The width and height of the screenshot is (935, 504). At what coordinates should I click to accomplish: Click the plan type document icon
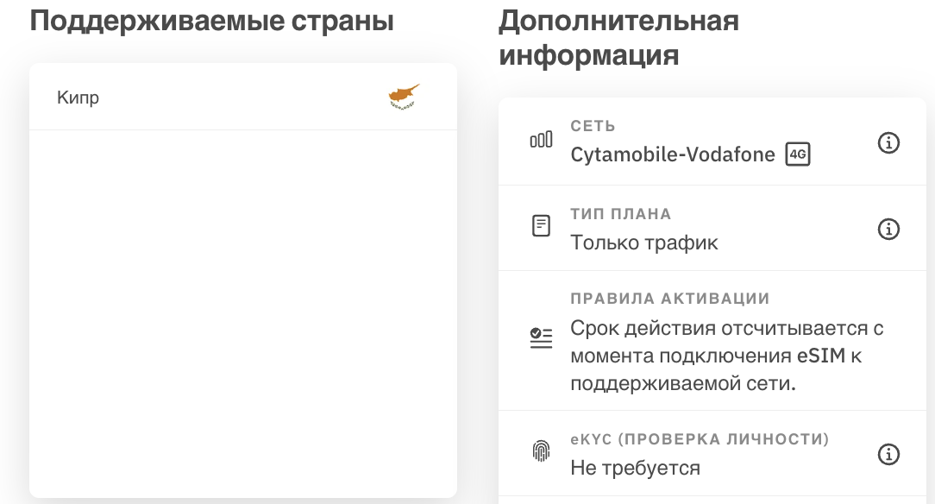coord(541,226)
